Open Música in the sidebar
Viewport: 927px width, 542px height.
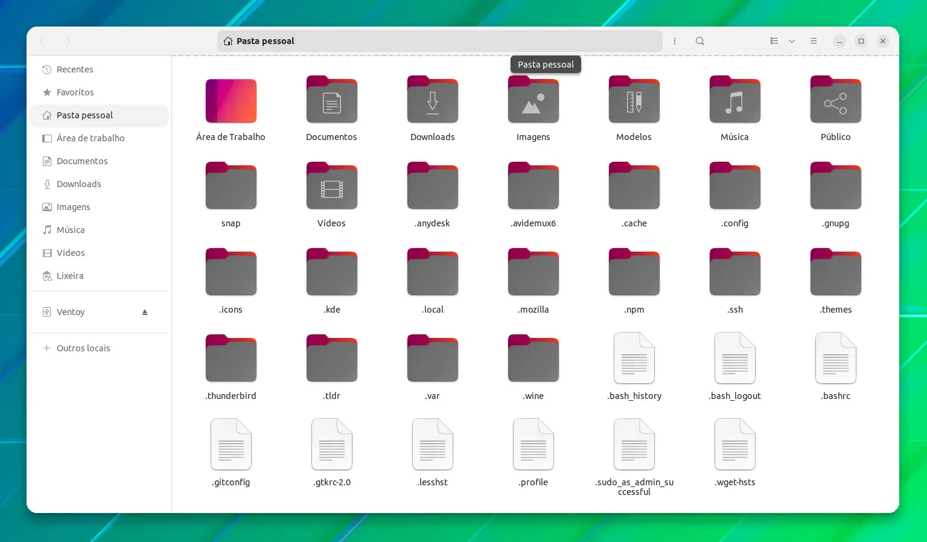point(99,230)
